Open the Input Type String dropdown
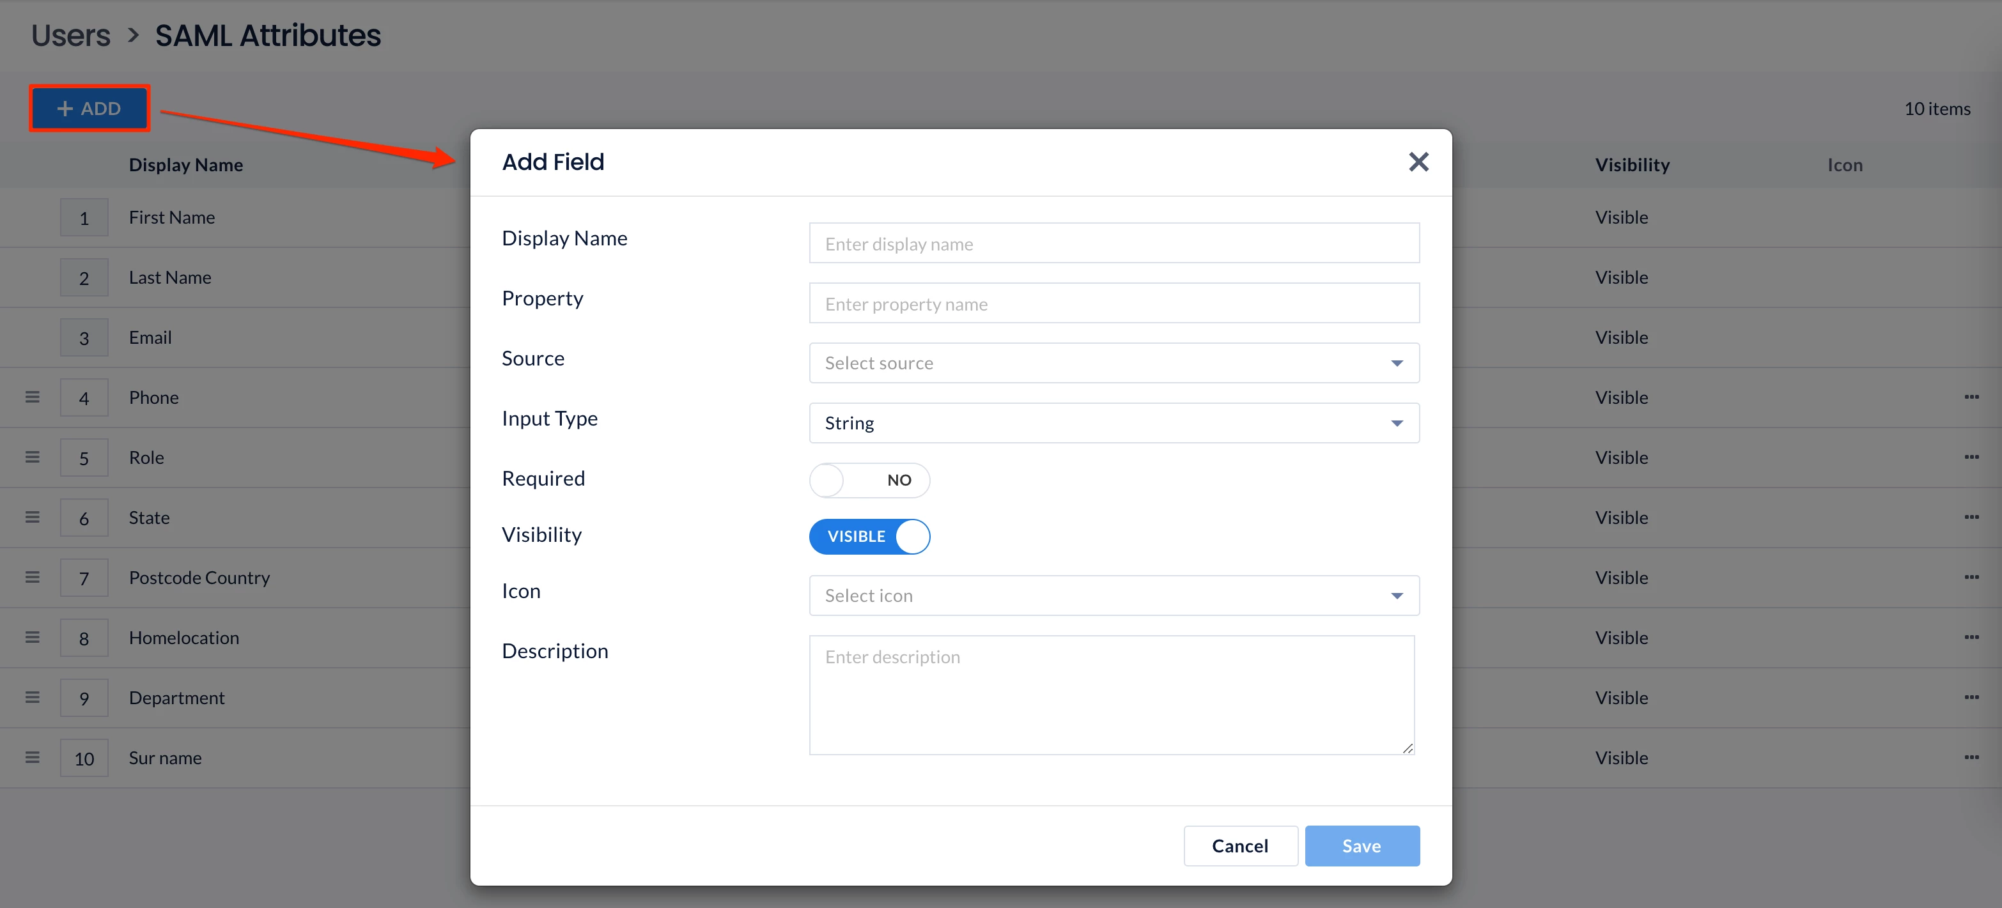The image size is (2002, 908). pyautogui.click(x=1113, y=423)
